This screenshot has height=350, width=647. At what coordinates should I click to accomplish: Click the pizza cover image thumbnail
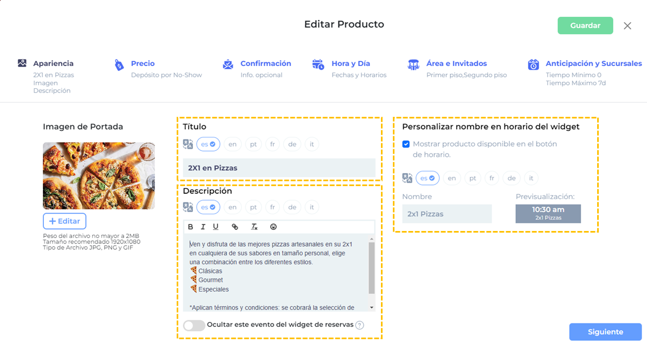click(99, 176)
